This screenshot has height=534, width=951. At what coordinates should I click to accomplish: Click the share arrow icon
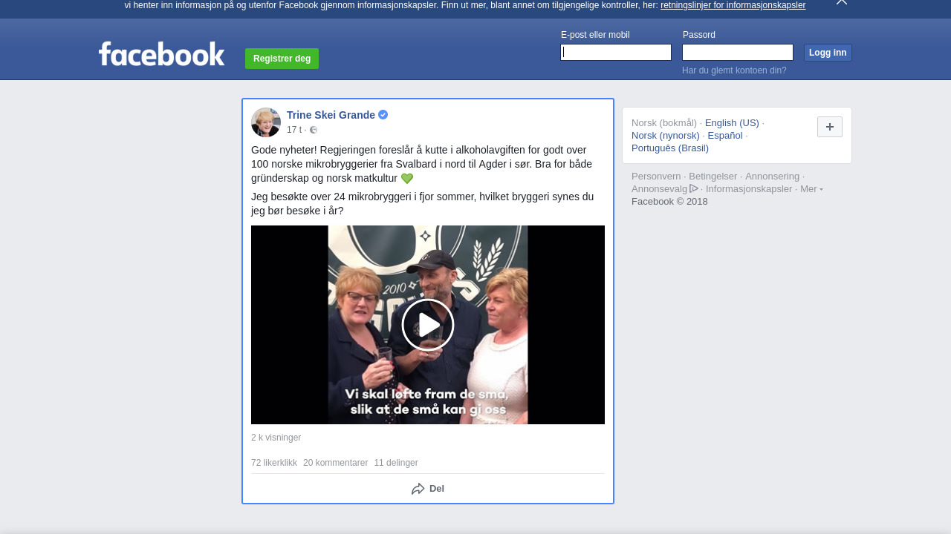(x=418, y=489)
